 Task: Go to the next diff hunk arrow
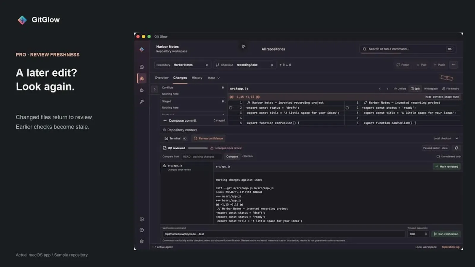pyautogui.click(x=387, y=89)
